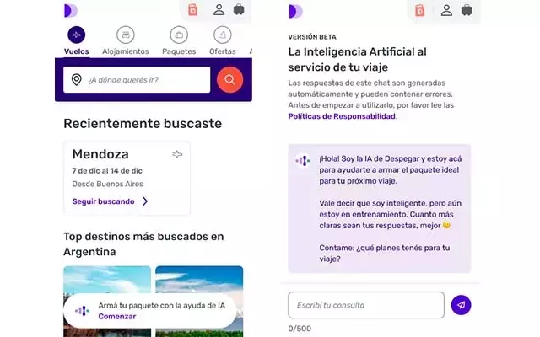
Task: Switch to Vuelos tab label
Action: [x=77, y=51]
